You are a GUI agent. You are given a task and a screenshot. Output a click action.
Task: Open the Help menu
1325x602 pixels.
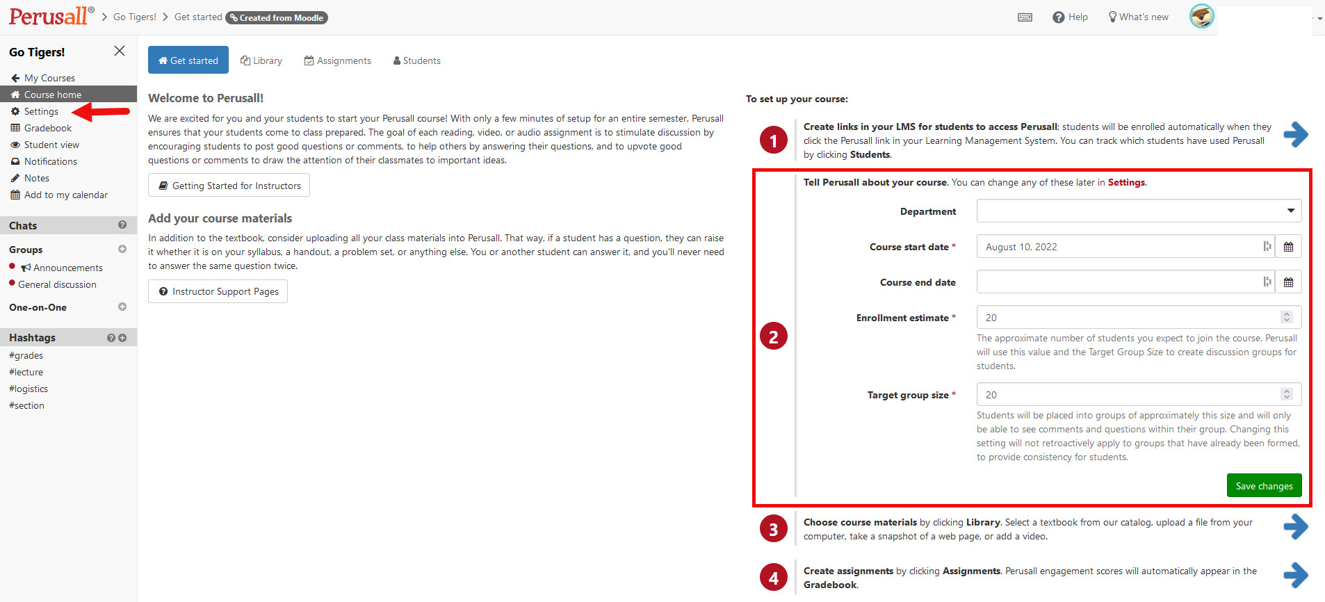[x=1070, y=17]
